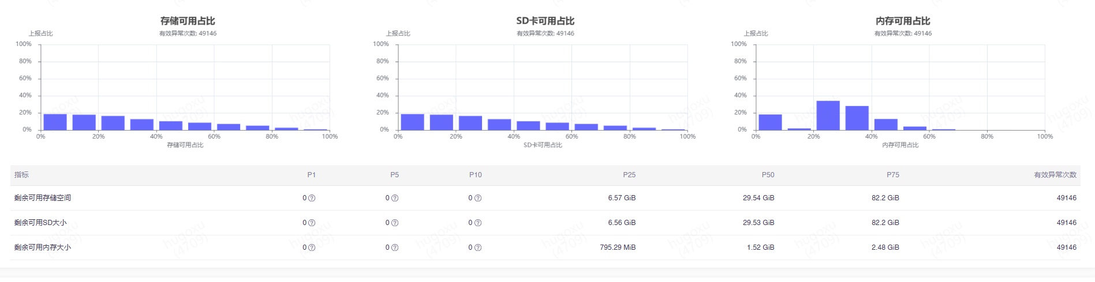1095x282 pixels.
Task: Click the 6.56 GiB P25 value
Action: [622, 223]
